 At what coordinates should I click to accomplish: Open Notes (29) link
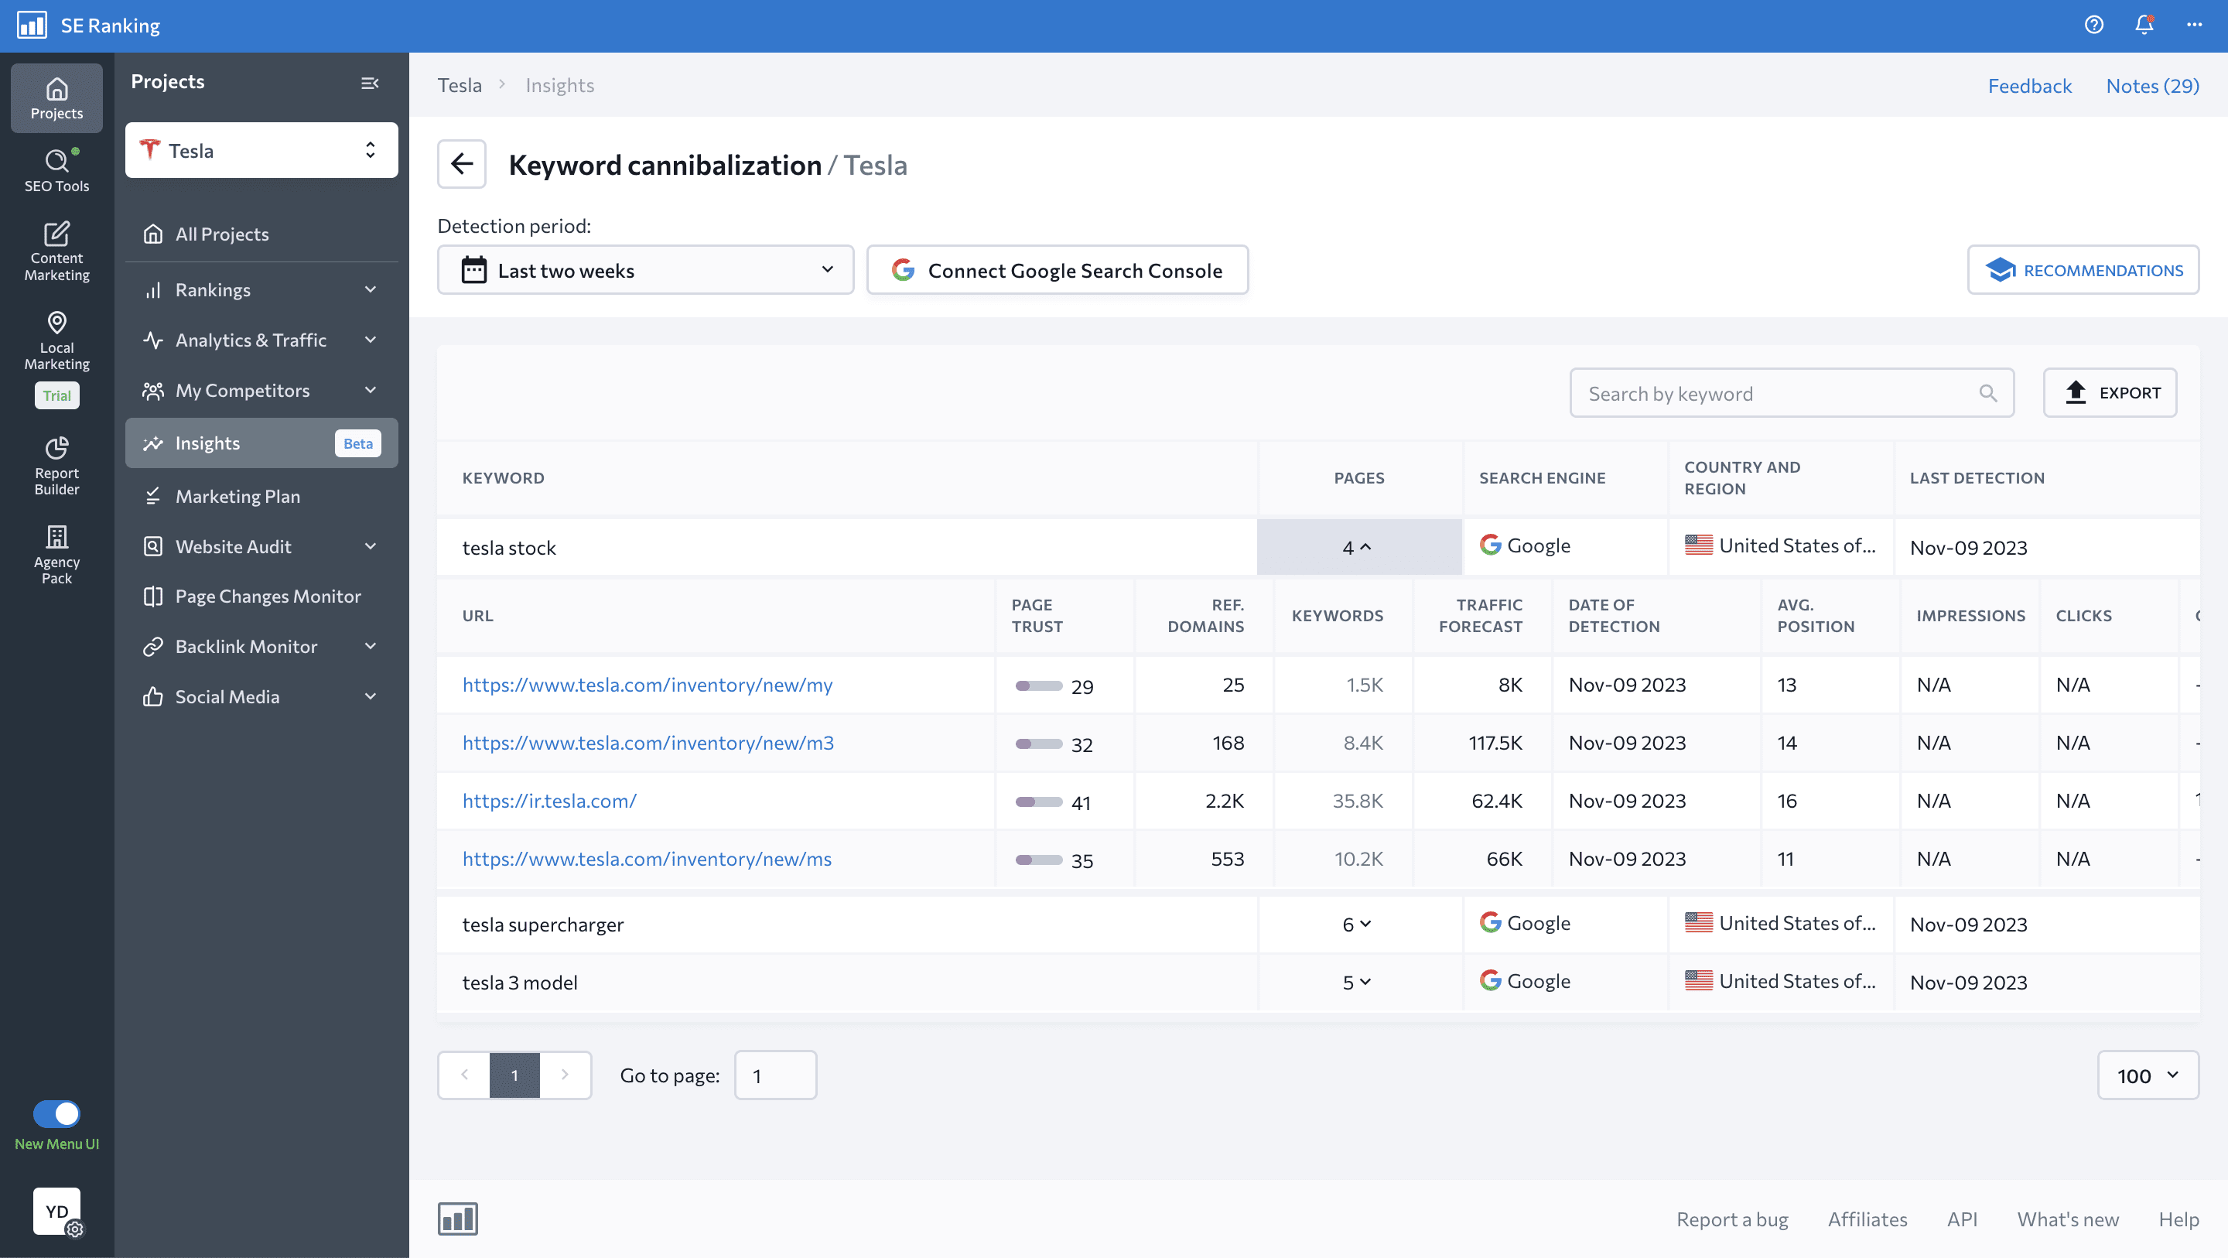(x=2152, y=85)
